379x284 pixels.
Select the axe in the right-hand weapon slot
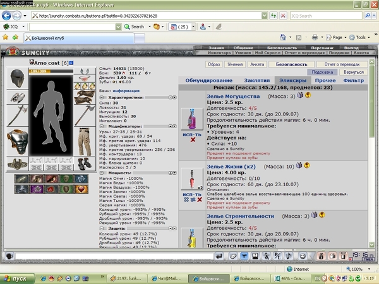point(85,115)
